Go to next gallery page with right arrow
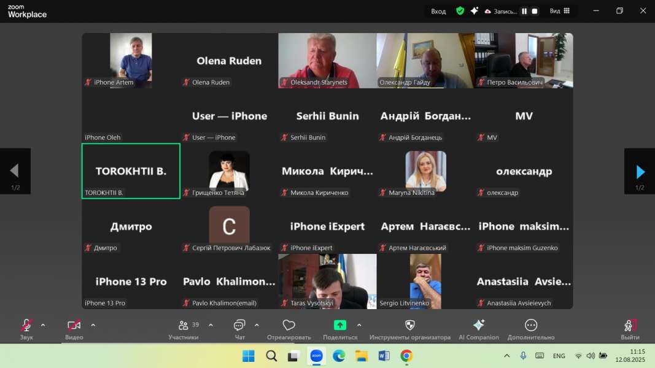The width and height of the screenshot is (655, 368). point(640,171)
